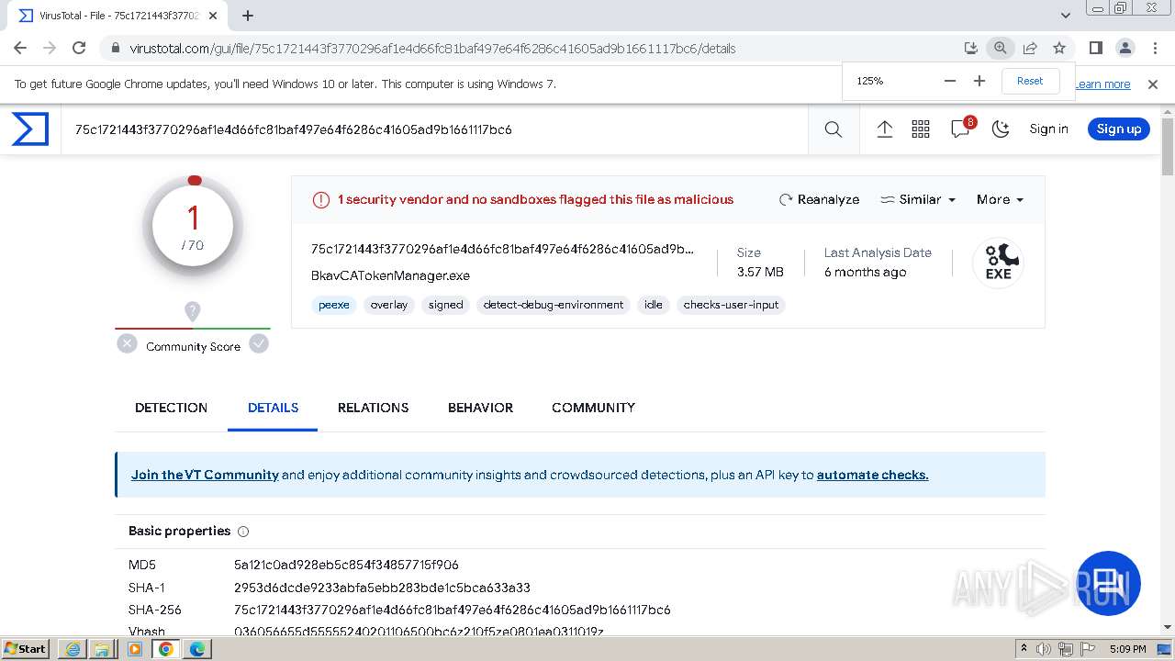Click the Reanalyze button

[x=819, y=199]
